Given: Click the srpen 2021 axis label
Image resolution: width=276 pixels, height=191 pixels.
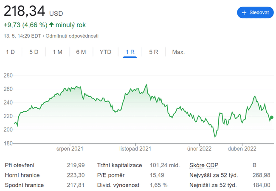Looking at the screenshot, I should 70,149.
